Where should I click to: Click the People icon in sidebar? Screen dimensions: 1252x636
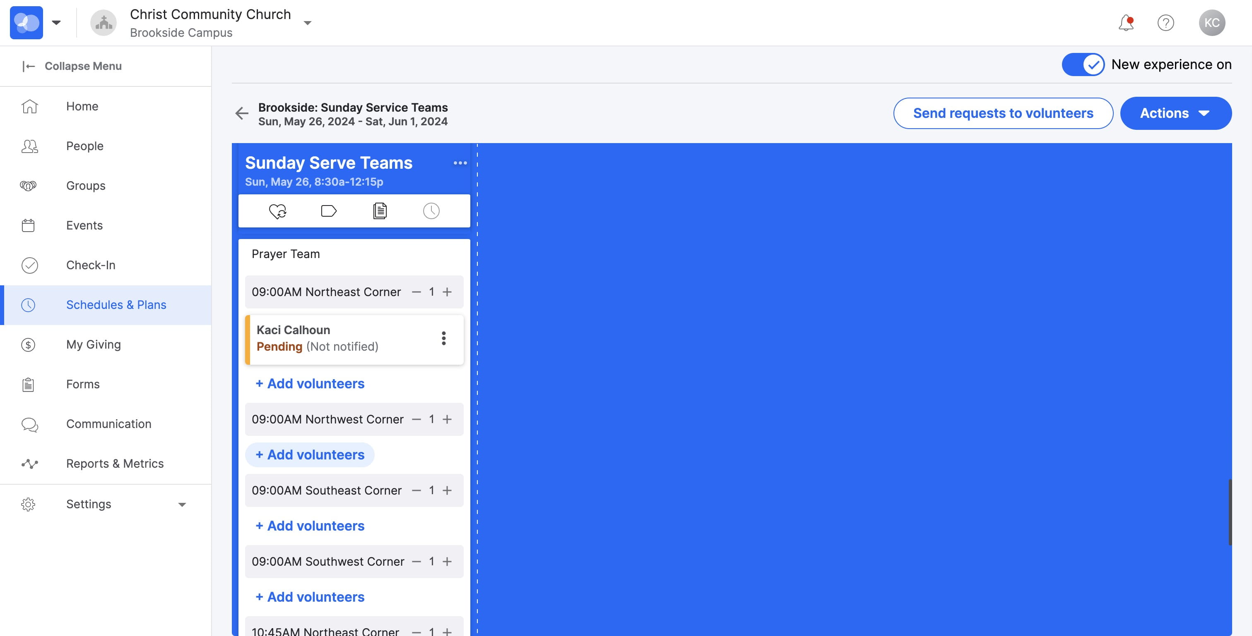click(29, 146)
